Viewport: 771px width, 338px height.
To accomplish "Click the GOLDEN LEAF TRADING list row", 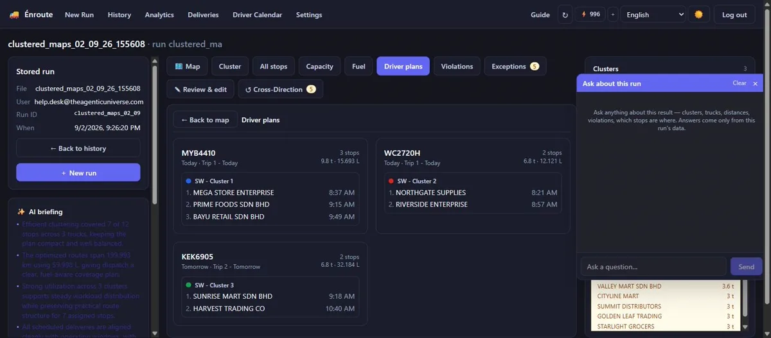I will (x=665, y=316).
